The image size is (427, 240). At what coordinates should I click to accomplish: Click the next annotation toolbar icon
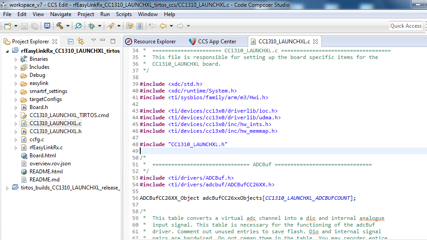pyautogui.click(x=129, y=26)
